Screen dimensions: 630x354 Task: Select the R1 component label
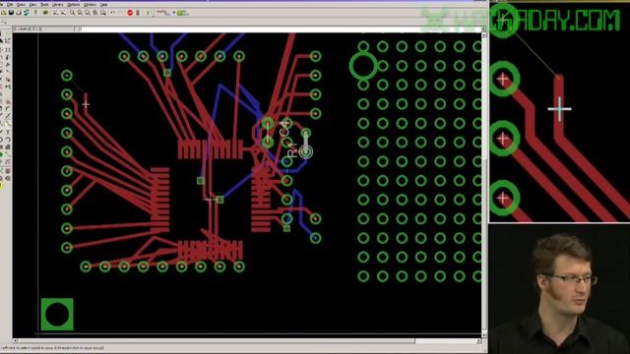click(x=293, y=149)
